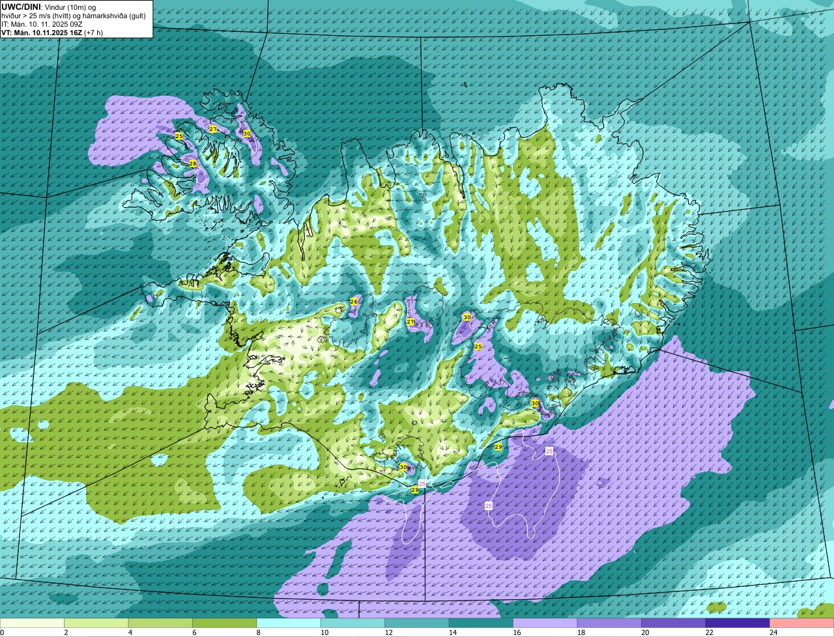Viewport: 834px width, 637px height.
Task: Click the legend tick label '14'
Action: (453, 632)
